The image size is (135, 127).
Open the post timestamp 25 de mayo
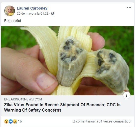click(33, 14)
